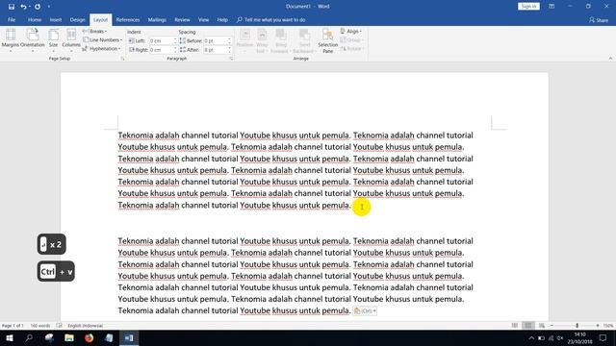Click the proofing check icon in status bar
616x346 pixels.
(x=60, y=326)
